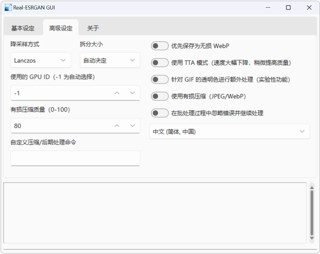Screen dimensions: 320x254
Task: Click the 拆分大小 label
Action: [x=91, y=44]
